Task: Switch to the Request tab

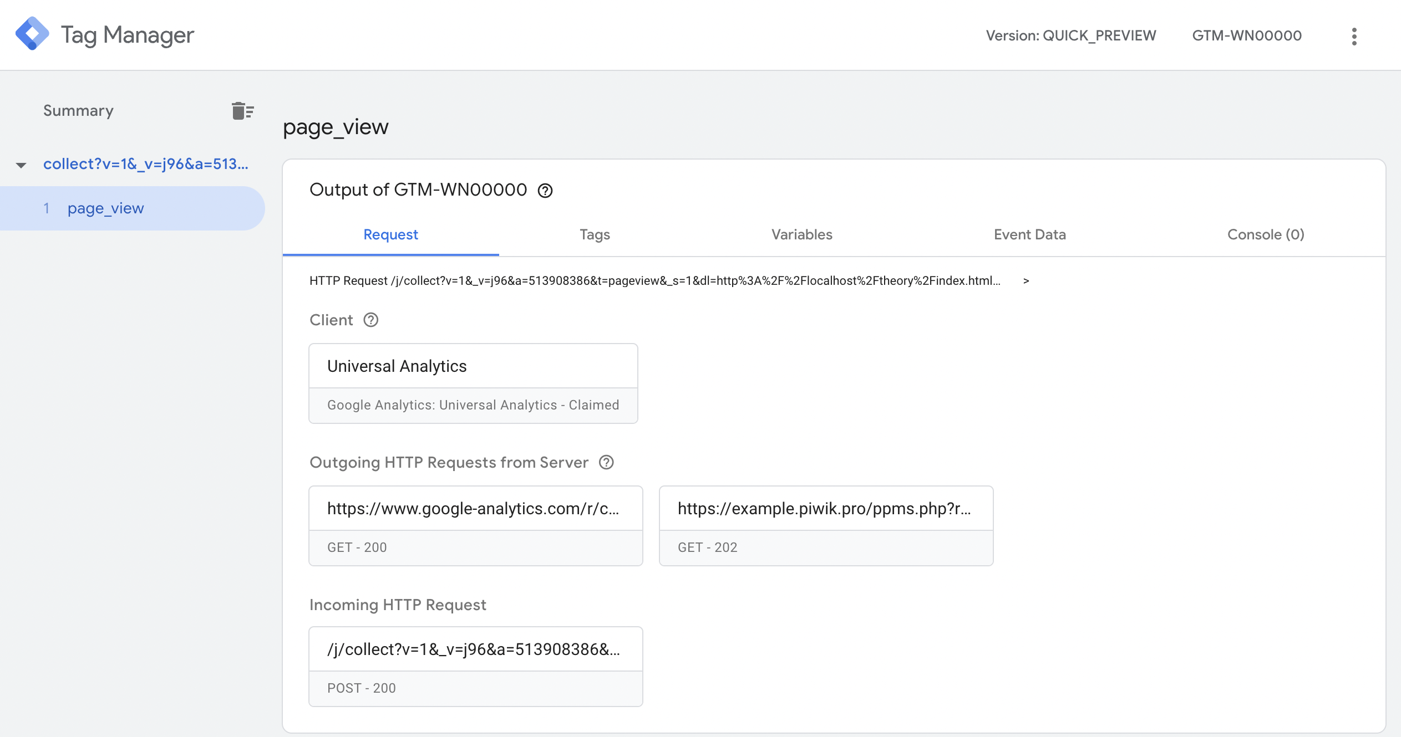Action: (390, 234)
